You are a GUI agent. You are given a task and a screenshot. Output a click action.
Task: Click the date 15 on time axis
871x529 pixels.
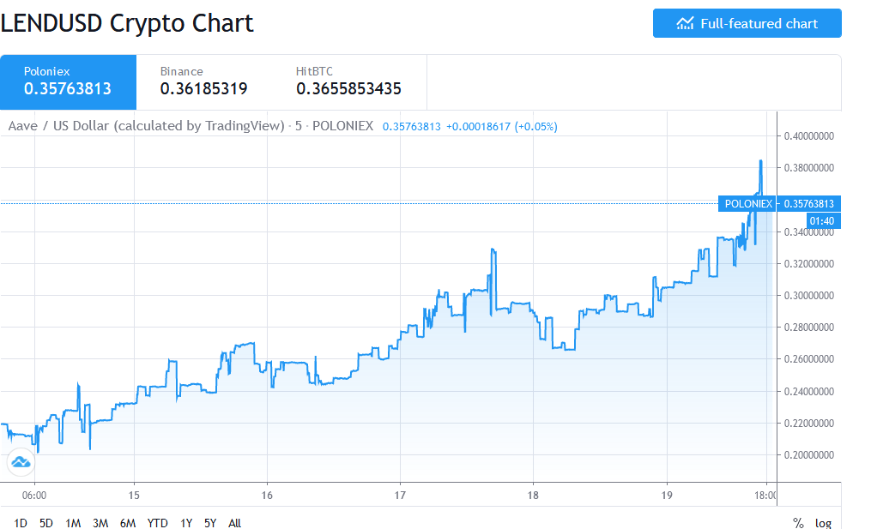(x=134, y=496)
